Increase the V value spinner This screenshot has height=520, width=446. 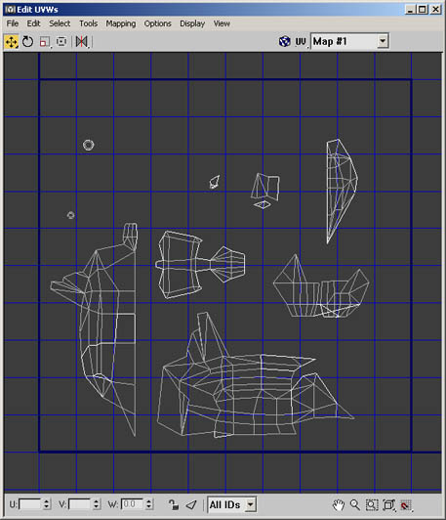(97, 501)
